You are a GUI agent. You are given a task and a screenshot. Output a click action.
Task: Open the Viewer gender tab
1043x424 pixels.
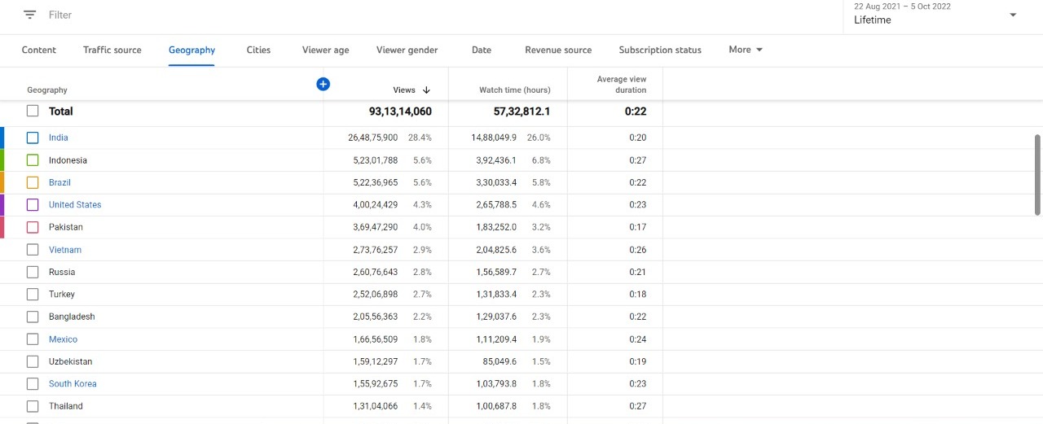[x=407, y=50]
